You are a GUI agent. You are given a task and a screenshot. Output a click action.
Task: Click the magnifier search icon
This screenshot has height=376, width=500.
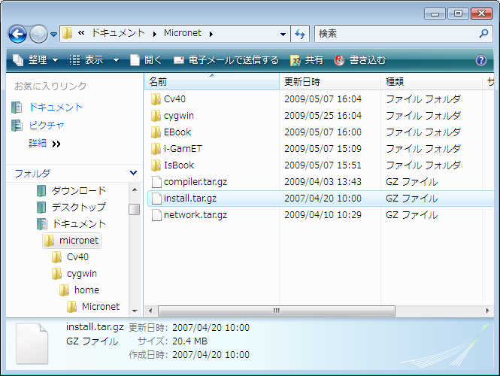483,33
